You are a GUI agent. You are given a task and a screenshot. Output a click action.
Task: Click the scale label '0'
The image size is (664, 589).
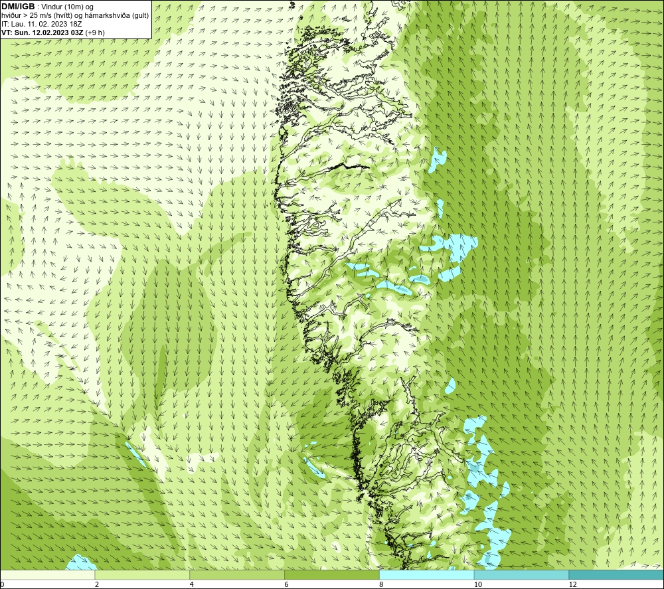3,585
